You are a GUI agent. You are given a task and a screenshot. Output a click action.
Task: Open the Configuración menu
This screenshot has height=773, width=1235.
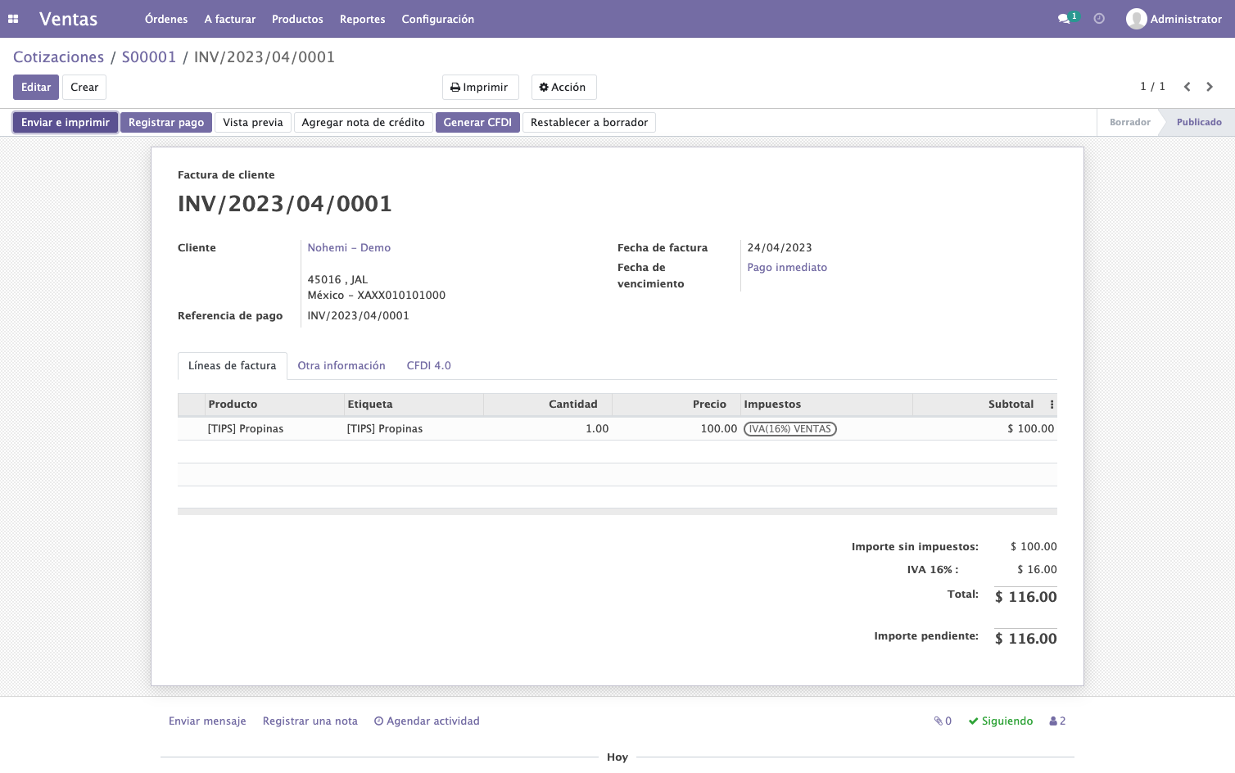click(x=437, y=19)
